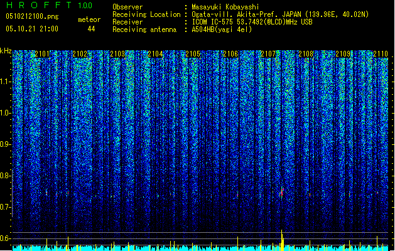Click the 2105 time marker

193,54
